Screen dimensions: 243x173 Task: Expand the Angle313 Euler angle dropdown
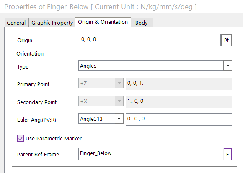119,119
